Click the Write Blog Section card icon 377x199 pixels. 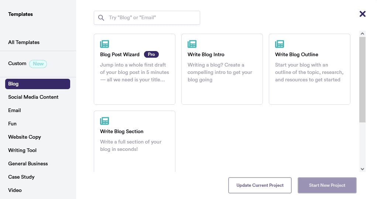point(104,121)
